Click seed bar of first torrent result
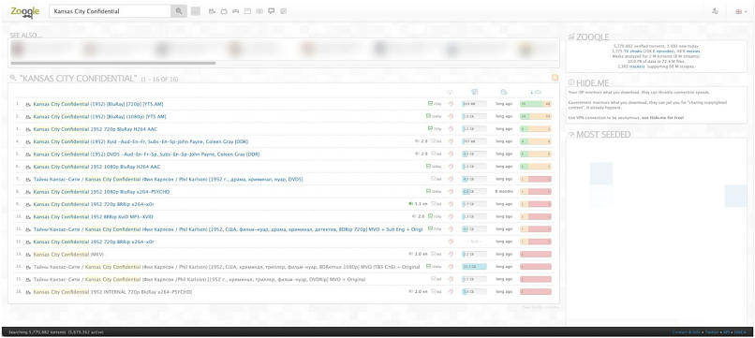Screen dimensions: 755x338 coord(536,104)
